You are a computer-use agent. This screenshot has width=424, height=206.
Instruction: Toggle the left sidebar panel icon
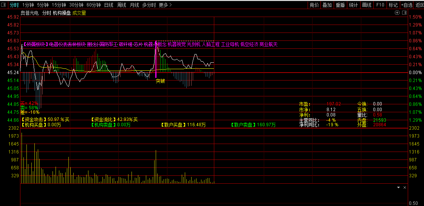pyautogui.click(x=4, y=5)
